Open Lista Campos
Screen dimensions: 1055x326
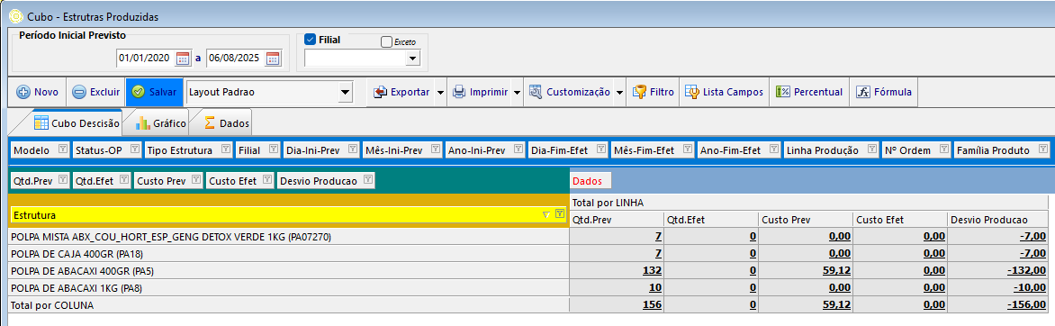(x=724, y=92)
